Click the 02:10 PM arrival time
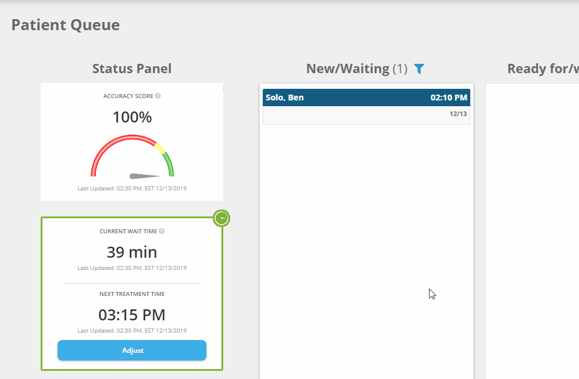 (x=448, y=98)
